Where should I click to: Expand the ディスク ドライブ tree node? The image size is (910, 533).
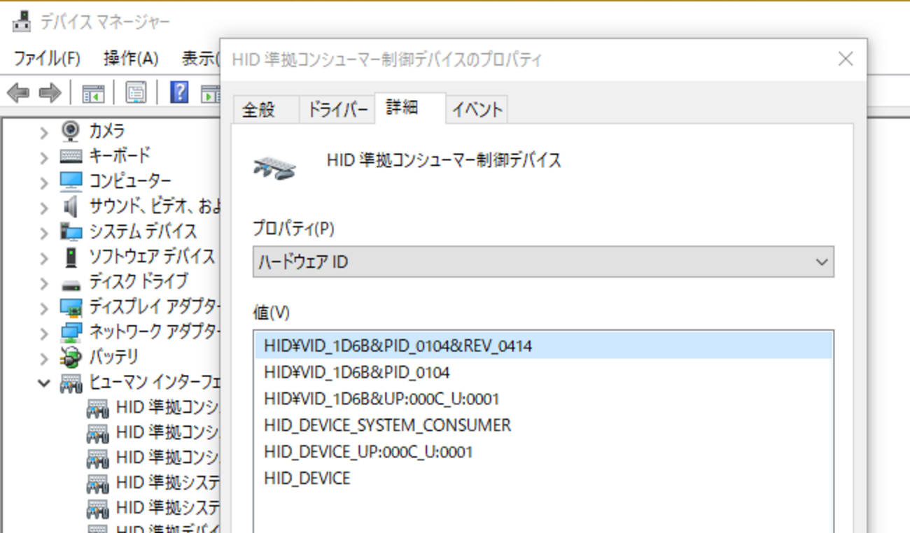(44, 283)
